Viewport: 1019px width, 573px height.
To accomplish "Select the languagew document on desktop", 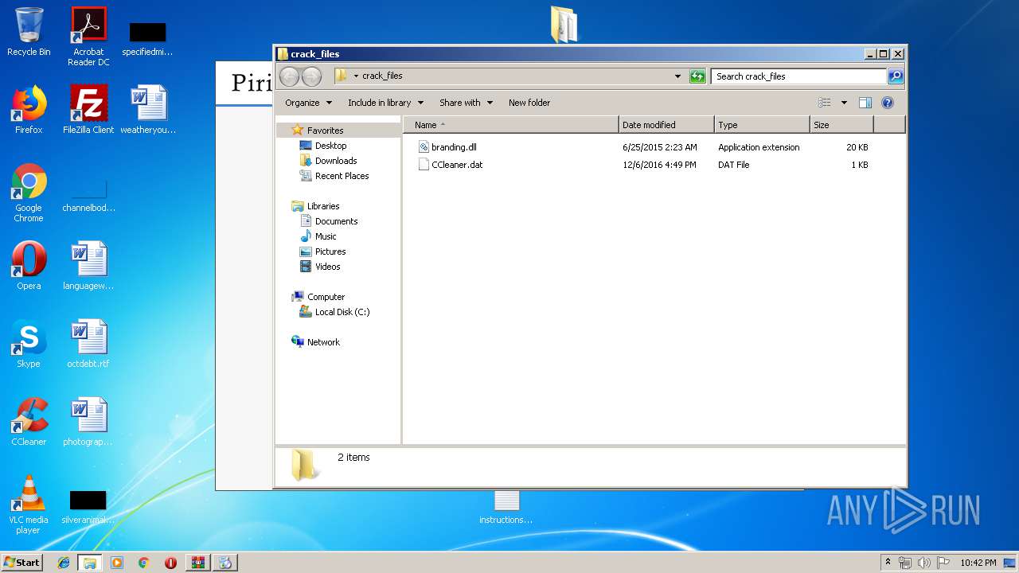I will tap(88, 266).
